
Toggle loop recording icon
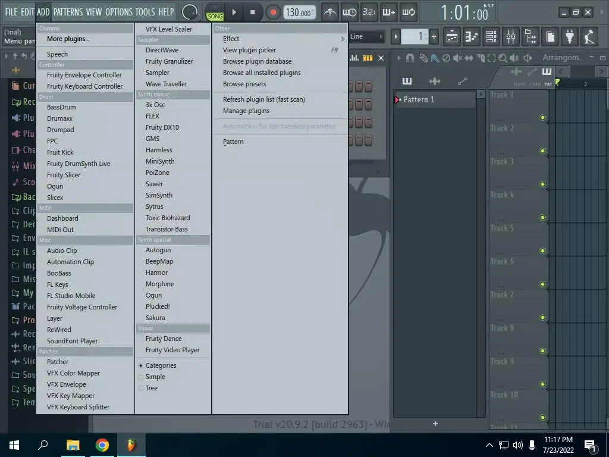408,12
